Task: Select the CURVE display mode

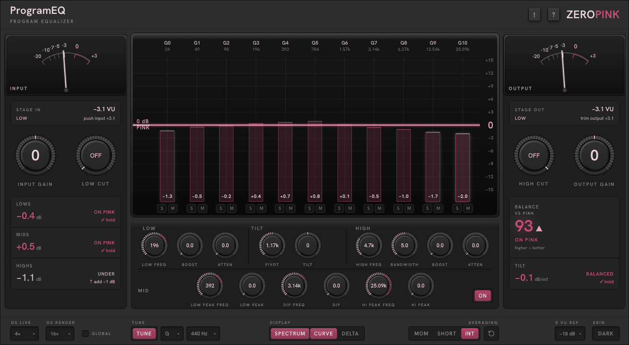Action: click(x=324, y=333)
